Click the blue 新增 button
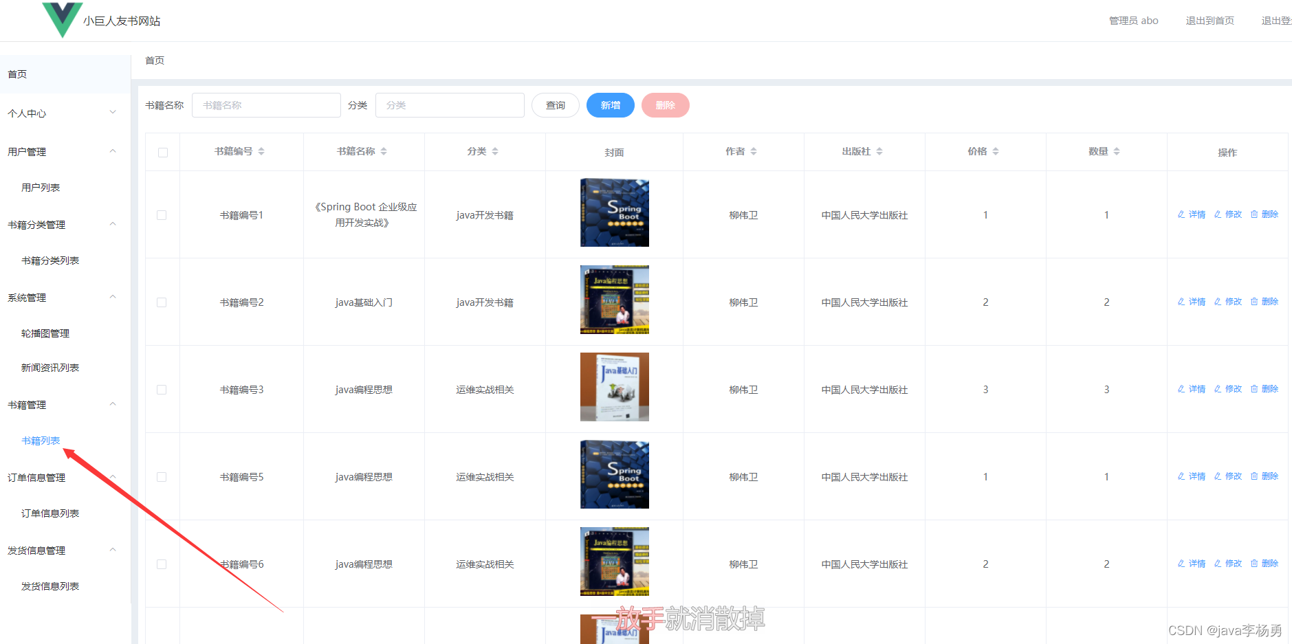The height and width of the screenshot is (644, 1292). tap(610, 105)
